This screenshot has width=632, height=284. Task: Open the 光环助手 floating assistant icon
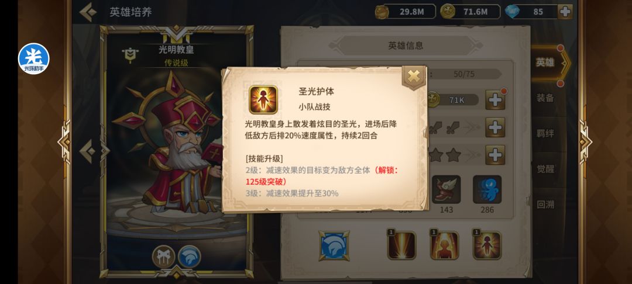point(34,59)
